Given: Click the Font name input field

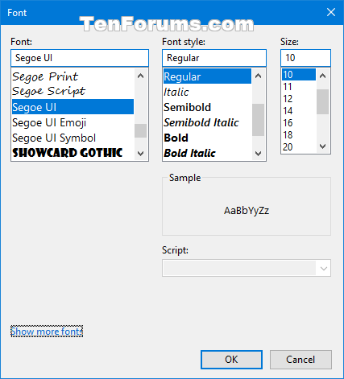Looking at the screenshot, I should tap(80, 58).
